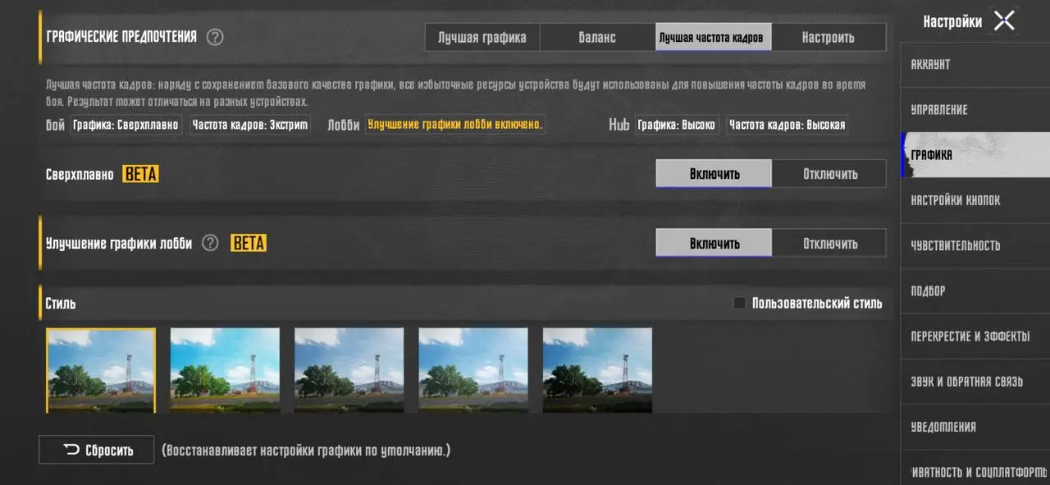Disable lobby graphics enhancement with Отключить
Image resolution: width=1050 pixels, height=485 pixels.
click(x=829, y=243)
